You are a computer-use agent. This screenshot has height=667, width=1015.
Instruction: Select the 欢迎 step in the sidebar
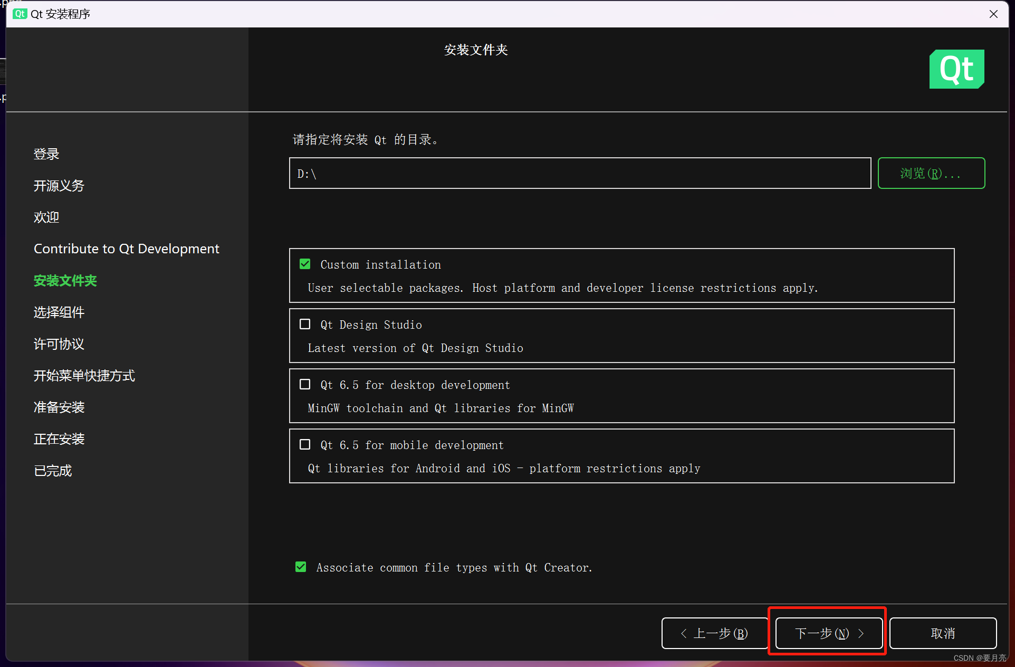coord(46,217)
